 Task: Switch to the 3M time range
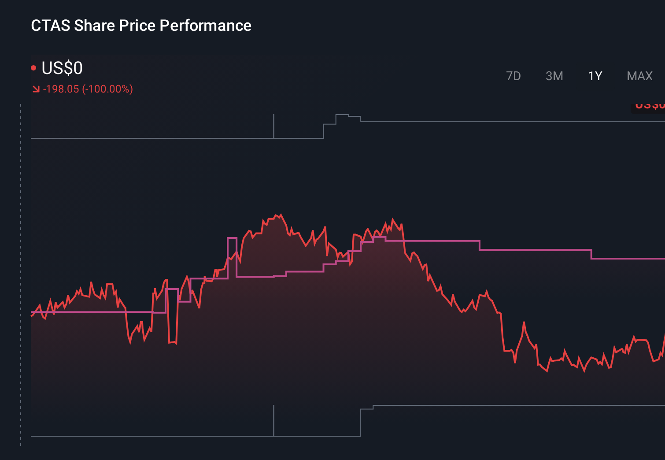tap(554, 76)
